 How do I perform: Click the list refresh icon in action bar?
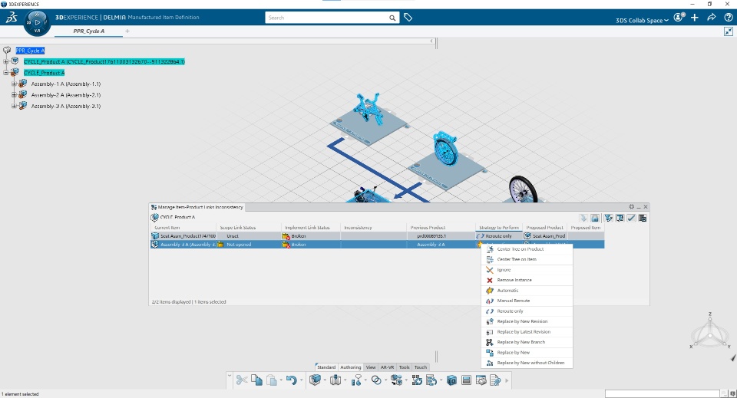pyautogui.click(x=431, y=380)
